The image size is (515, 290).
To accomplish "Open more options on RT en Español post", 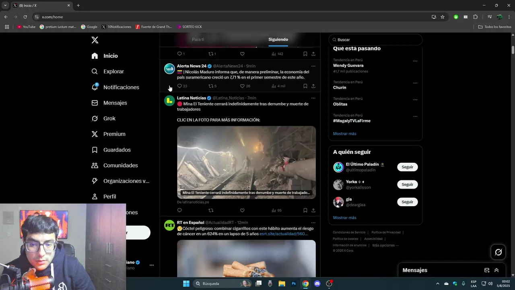I will click(x=313, y=223).
